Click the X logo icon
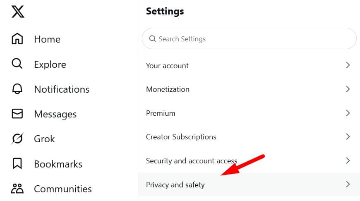 tap(18, 12)
